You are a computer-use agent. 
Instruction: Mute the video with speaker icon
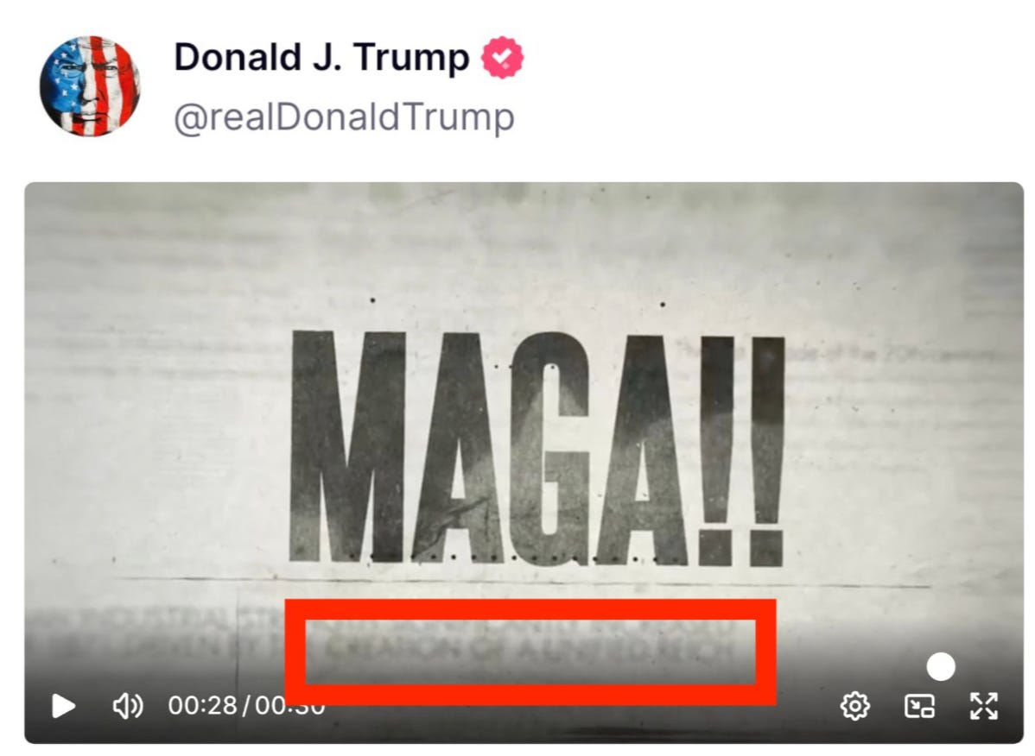tap(127, 706)
